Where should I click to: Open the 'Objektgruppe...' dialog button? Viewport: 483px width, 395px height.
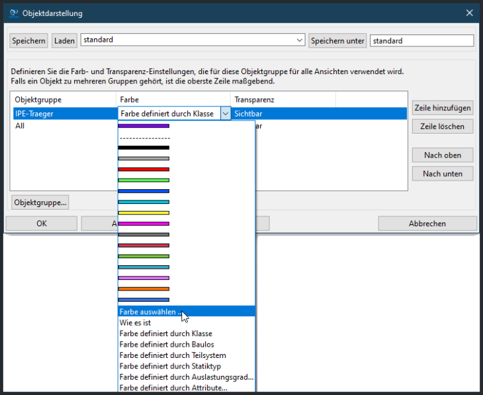[x=40, y=202]
